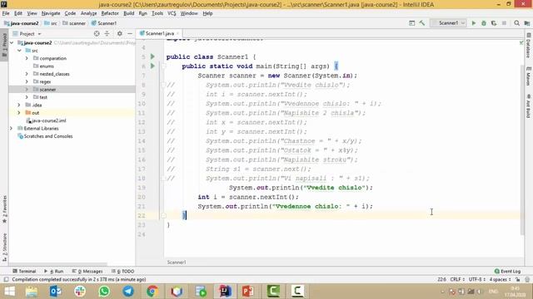Change UTF-8 encoding in status bar
Viewport: 533px width, 299px height.
476,279
